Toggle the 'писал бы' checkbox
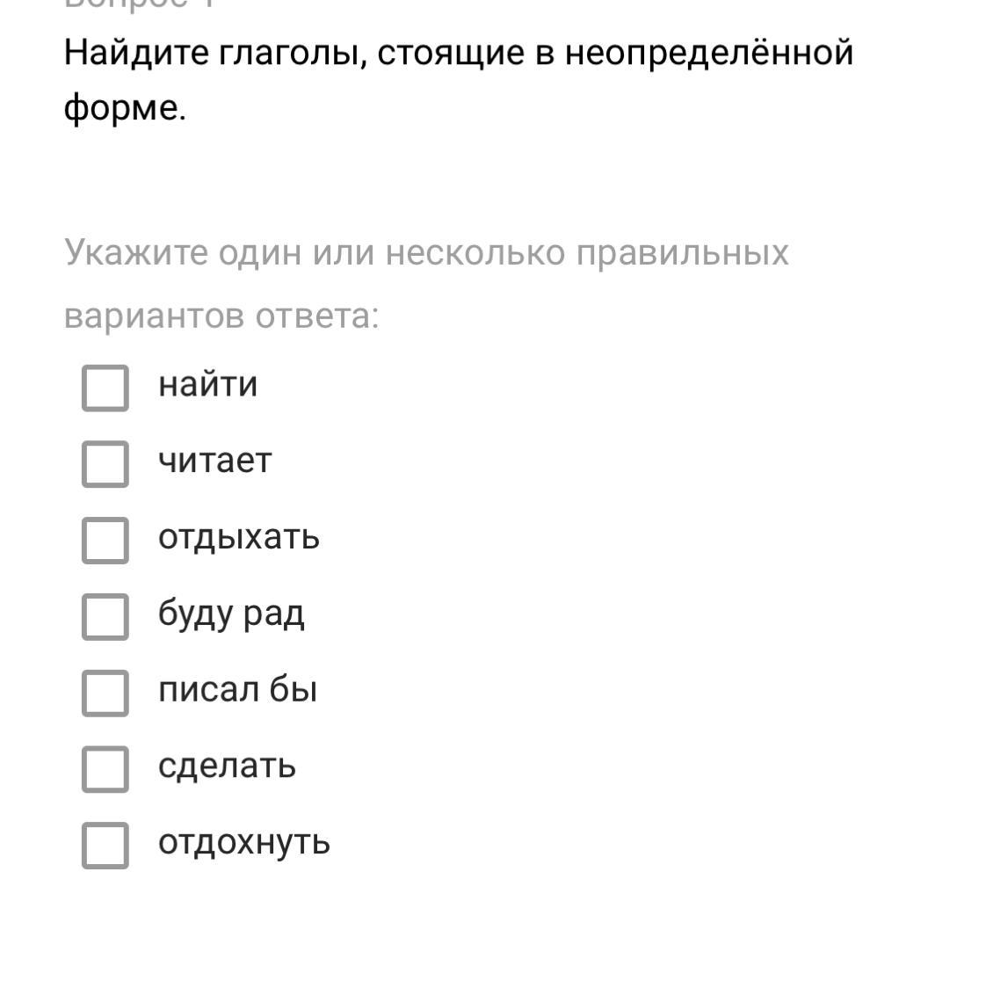This screenshot has height=988, width=986. point(105,693)
